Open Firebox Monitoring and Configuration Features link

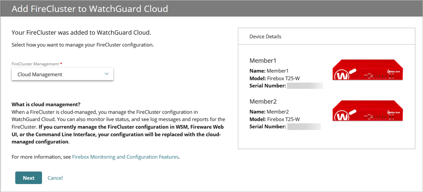tap(125, 157)
